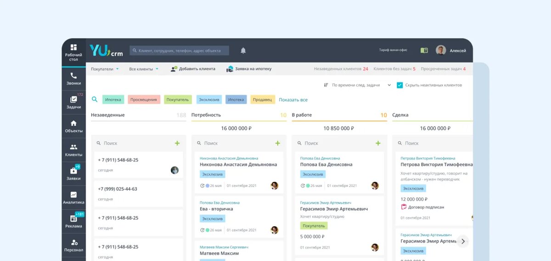Click the 5 000 000 ₽ amount
The image size is (551, 261).
tap(312, 237)
